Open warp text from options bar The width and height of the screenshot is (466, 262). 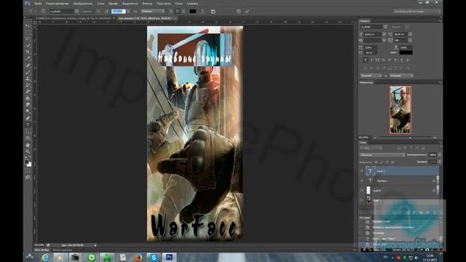pyautogui.click(x=202, y=12)
